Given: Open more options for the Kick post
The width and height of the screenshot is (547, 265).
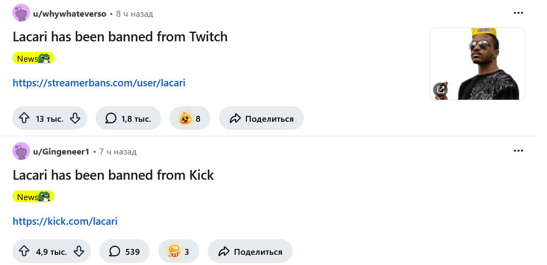Looking at the screenshot, I should (518, 151).
